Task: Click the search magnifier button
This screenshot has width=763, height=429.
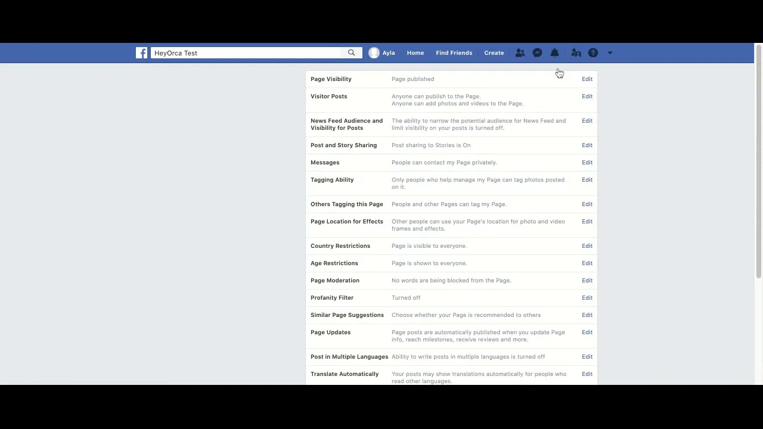Action: click(x=352, y=53)
